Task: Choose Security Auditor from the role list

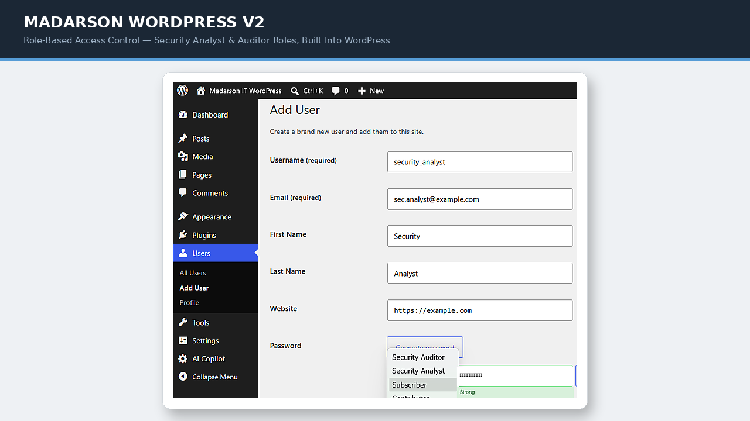Action: point(422,357)
